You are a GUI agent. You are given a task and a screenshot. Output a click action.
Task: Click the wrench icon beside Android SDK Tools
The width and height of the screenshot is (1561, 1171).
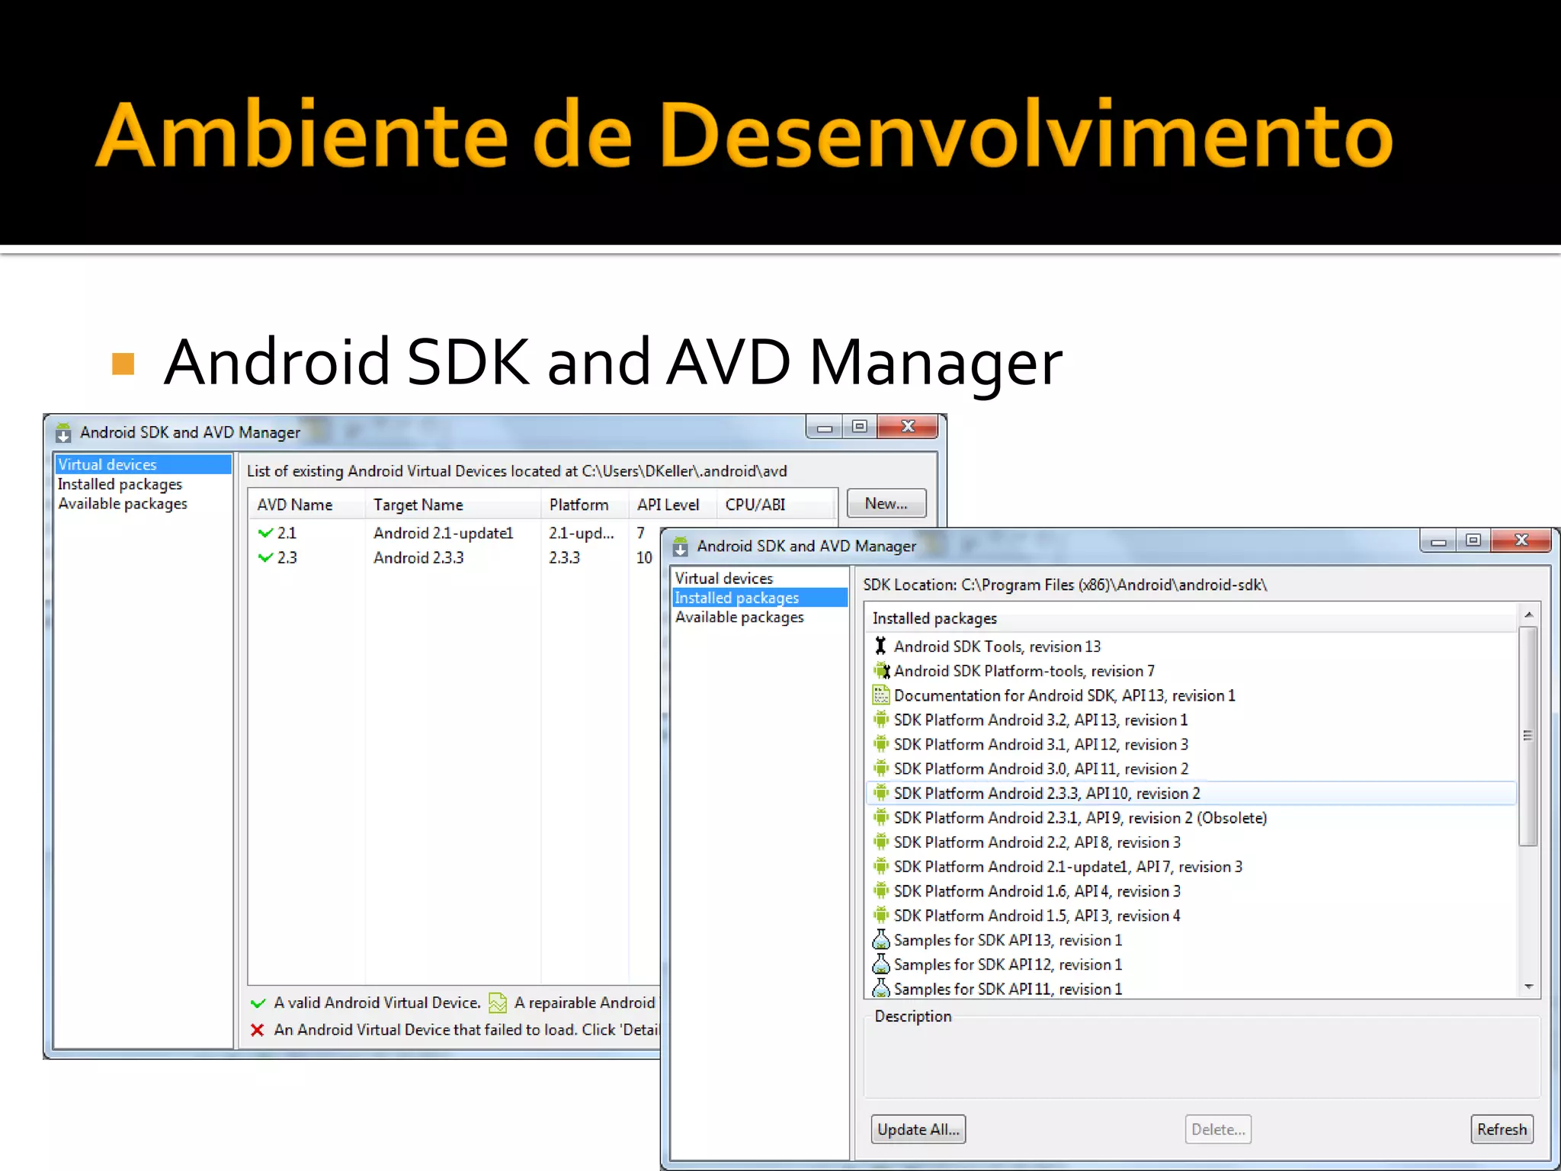point(880,646)
